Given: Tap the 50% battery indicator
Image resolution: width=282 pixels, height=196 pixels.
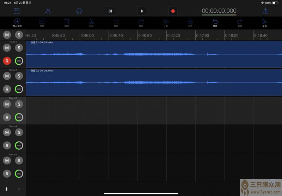Looking at the screenshot, I should [x=271, y=3].
